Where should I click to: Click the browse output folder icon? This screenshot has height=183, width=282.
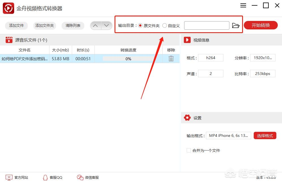236,25
